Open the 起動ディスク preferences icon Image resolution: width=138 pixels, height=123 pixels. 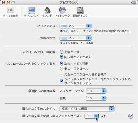(80, 12)
